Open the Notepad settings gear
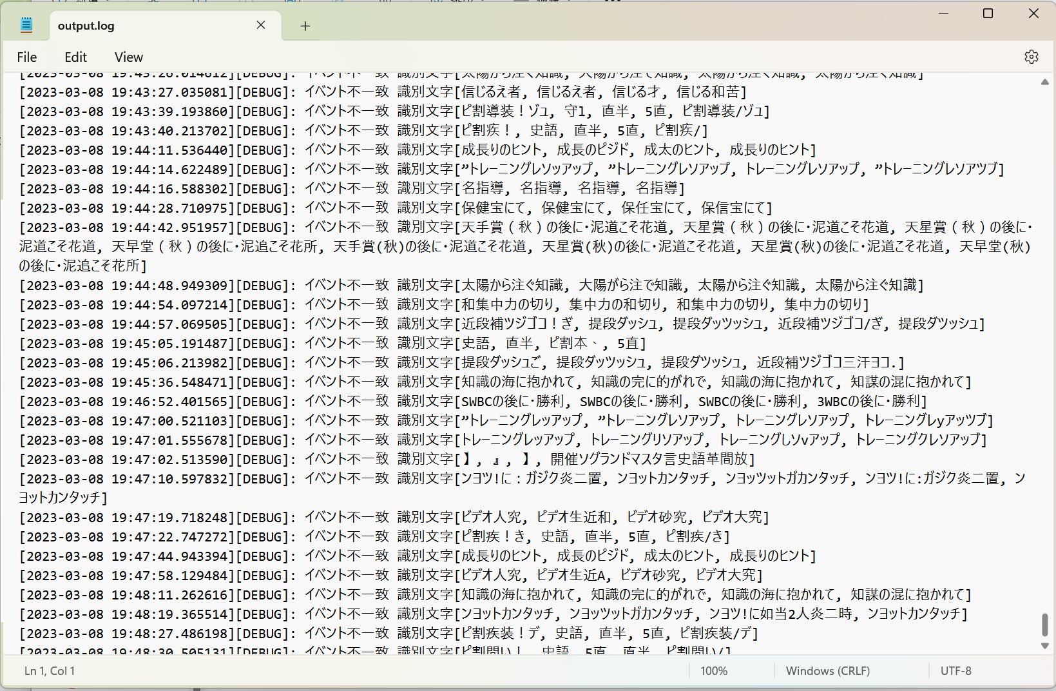 click(x=1031, y=57)
